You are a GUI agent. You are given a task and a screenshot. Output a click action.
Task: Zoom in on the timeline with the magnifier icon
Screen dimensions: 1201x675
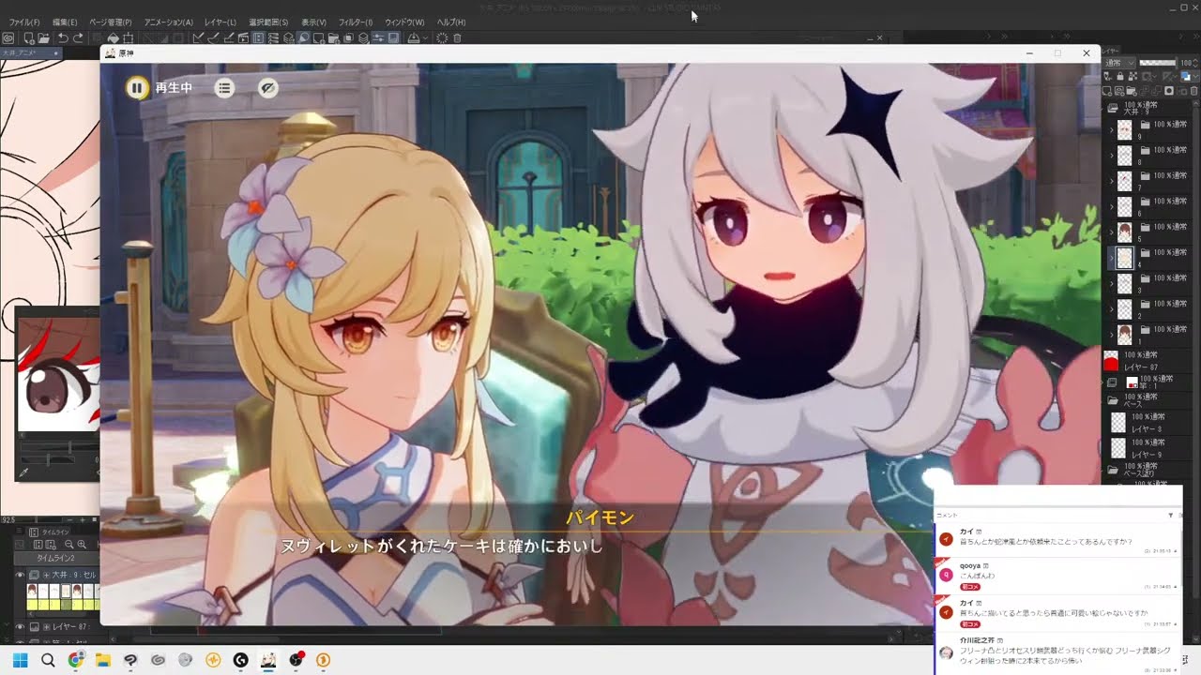[82, 546]
